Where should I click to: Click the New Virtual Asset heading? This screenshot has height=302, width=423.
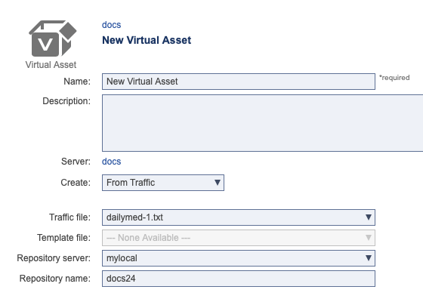[x=147, y=40]
